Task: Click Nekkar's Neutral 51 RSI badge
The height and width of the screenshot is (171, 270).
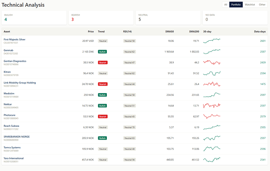Action: [130, 106]
